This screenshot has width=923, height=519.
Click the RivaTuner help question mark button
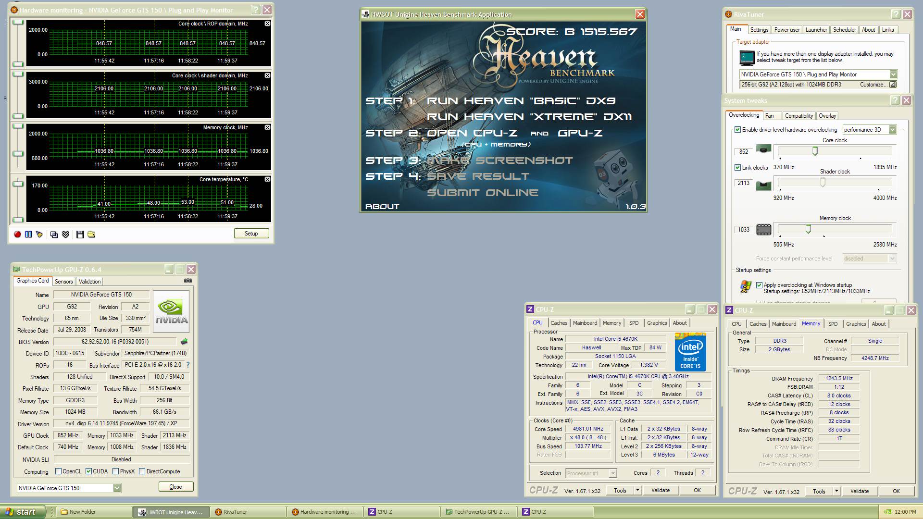896,14
